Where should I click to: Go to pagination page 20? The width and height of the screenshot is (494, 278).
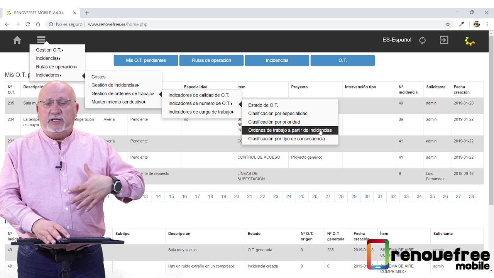[237, 197]
